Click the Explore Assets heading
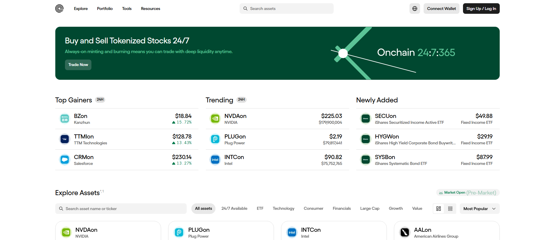Image resolution: width=555 pixels, height=240 pixels. tap(78, 193)
